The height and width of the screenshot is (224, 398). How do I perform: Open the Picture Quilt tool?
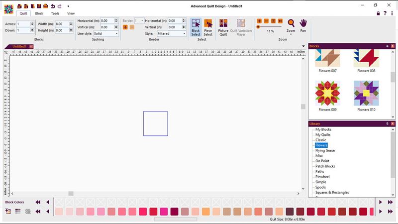click(x=223, y=27)
